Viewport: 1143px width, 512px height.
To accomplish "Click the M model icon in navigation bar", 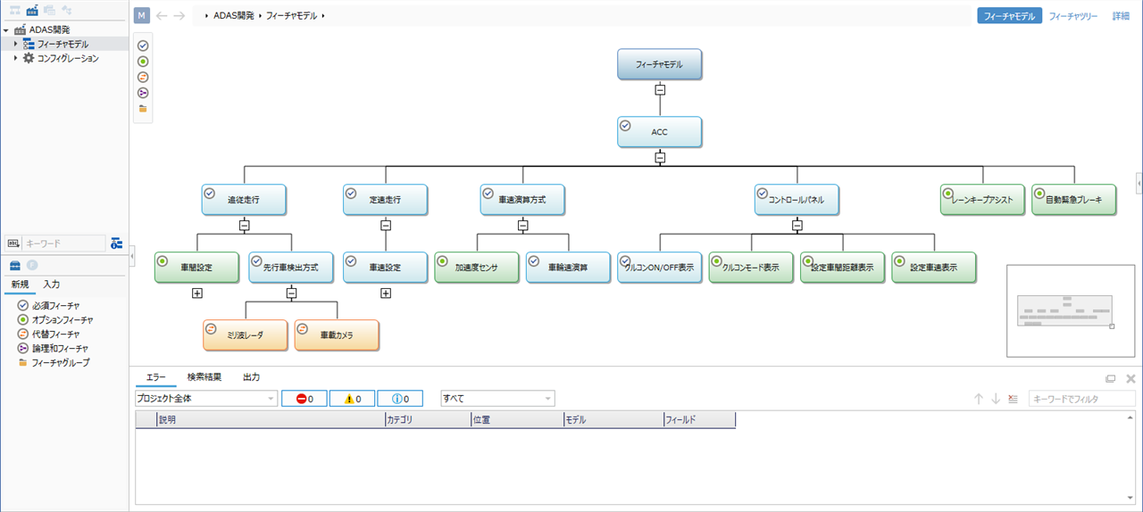I will pos(141,16).
